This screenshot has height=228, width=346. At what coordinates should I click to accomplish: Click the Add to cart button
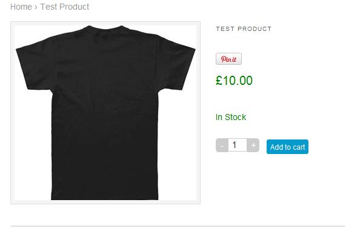click(x=287, y=147)
